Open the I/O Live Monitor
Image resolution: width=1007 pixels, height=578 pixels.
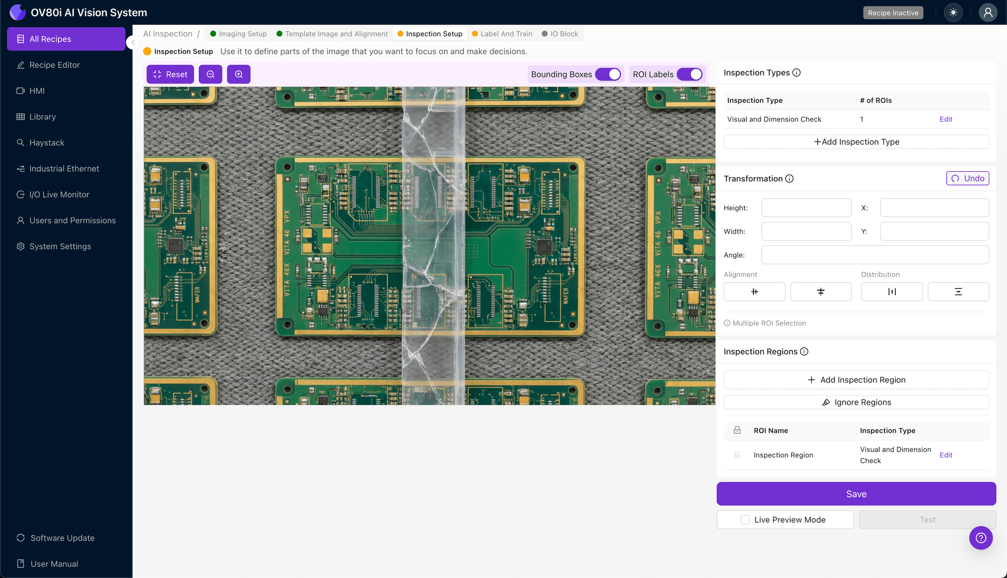coord(59,194)
